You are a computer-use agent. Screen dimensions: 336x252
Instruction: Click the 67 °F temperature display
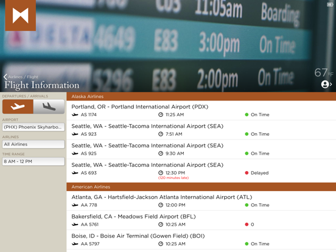(x=324, y=72)
